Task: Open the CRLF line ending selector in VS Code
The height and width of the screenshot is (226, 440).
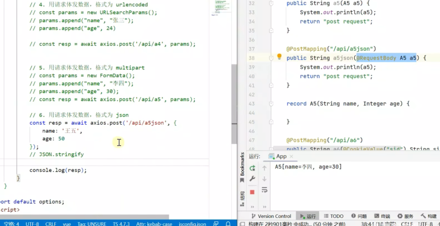Action: point(51,224)
